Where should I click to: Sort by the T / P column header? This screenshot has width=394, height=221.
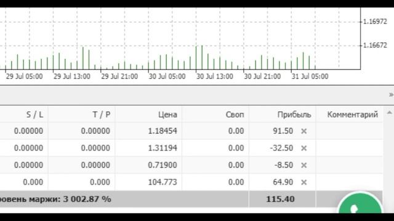click(102, 115)
